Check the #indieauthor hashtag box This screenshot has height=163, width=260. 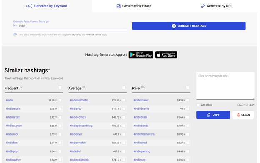pos(60,160)
